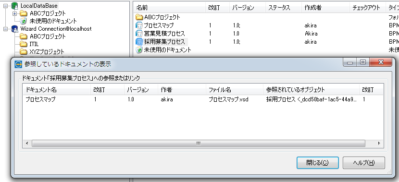Click the 採用プロセス referenced object cell
The image size is (399, 182).
point(311,99)
